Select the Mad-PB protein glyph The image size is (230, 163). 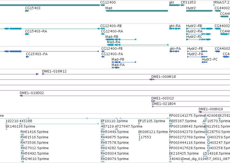pos(124,62)
